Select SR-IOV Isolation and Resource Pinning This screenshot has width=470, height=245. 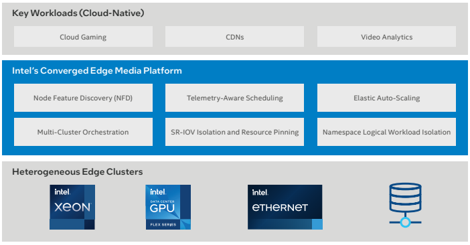[234, 132]
